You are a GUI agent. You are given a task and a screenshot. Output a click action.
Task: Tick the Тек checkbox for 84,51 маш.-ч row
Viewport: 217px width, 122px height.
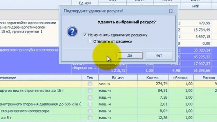pyautogui.click(x=90, y=90)
